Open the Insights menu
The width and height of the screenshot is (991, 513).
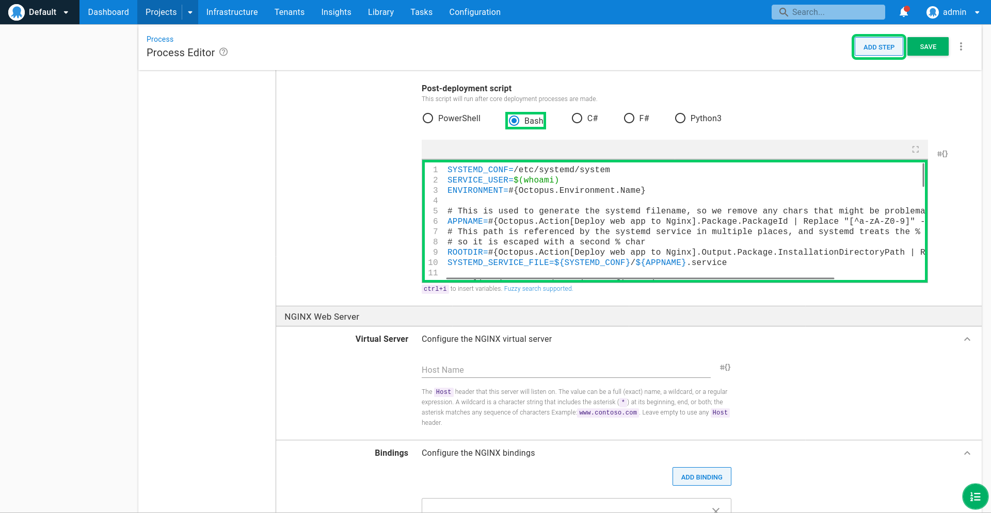[336, 12]
